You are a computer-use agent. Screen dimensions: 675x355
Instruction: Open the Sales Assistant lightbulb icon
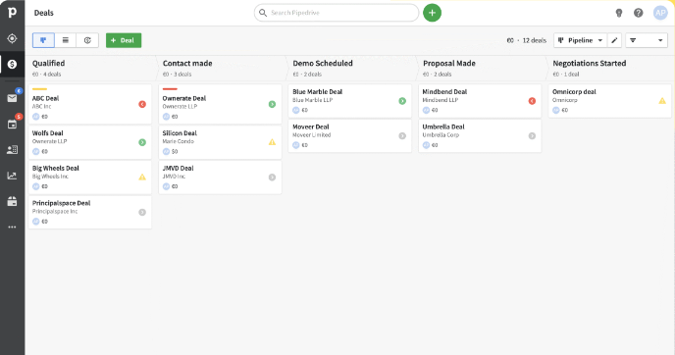[x=619, y=13]
